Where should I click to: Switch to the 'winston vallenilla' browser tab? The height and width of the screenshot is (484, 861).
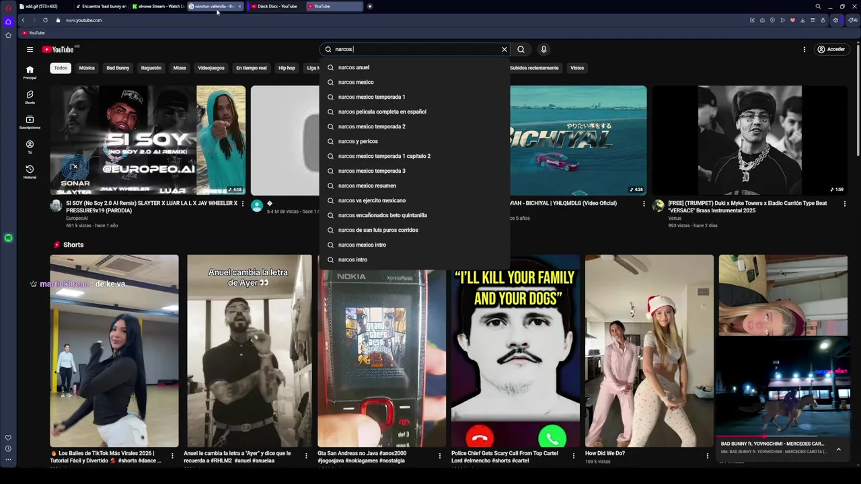click(215, 6)
